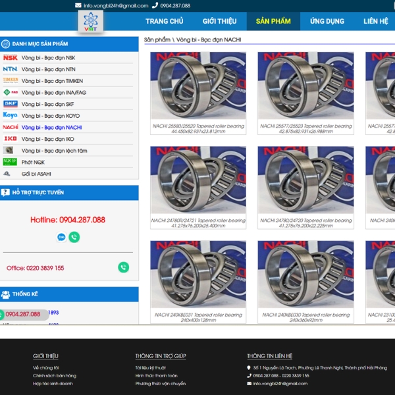395x395 pixels.
Task: Open the Giới thiệu menu item
Action: pyautogui.click(x=219, y=21)
